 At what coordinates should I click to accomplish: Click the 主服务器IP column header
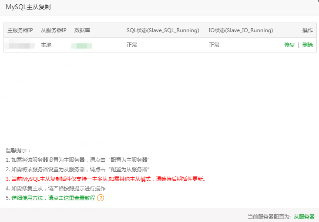[x=20, y=30]
